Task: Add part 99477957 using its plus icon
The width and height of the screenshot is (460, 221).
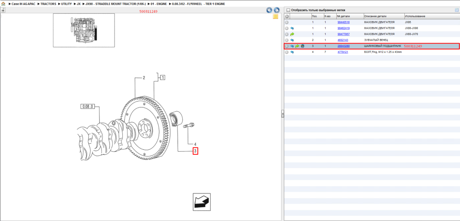Action: point(287,34)
